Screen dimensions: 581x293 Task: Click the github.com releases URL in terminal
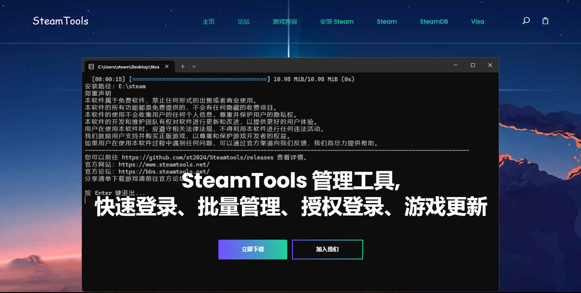pos(198,157)
